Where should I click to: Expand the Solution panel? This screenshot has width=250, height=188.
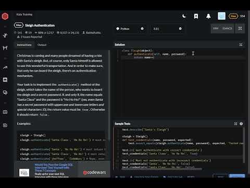241,45
